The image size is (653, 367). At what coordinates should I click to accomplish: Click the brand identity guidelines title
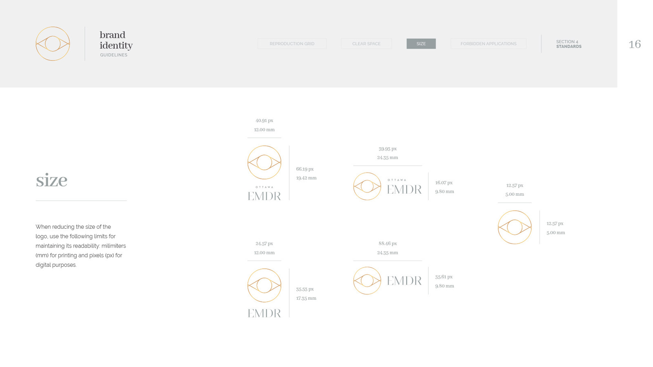click(116, 44)
